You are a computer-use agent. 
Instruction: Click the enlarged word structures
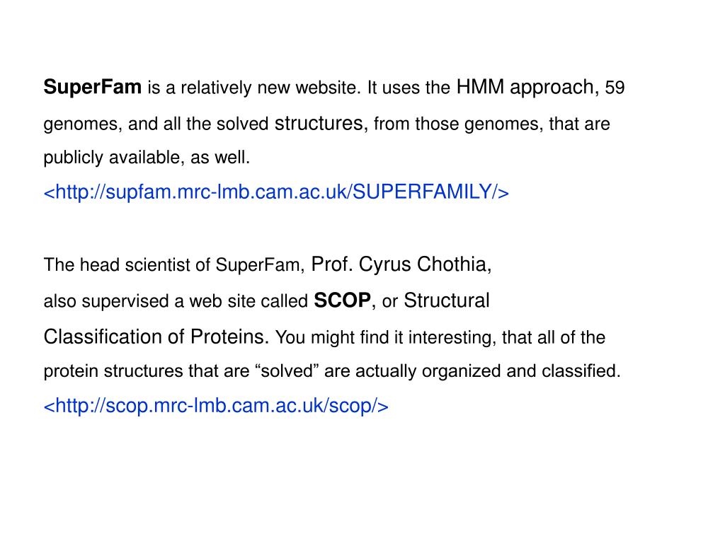pyautogui.click(x=319, y=123)
